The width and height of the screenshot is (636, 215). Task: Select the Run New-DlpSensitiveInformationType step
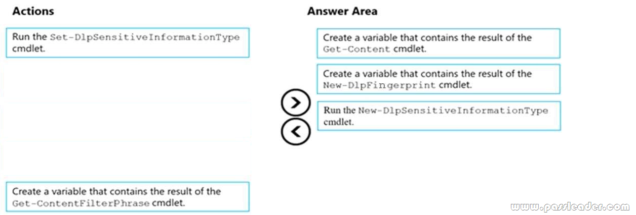click(x=439, y=116)
